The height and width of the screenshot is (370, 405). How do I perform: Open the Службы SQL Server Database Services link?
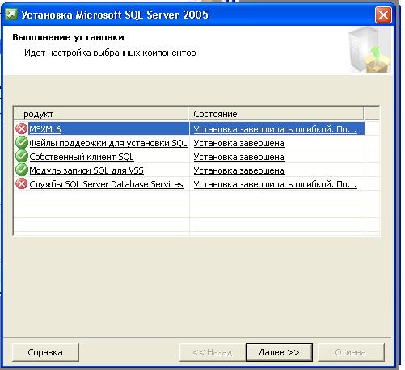coord(106,184)
